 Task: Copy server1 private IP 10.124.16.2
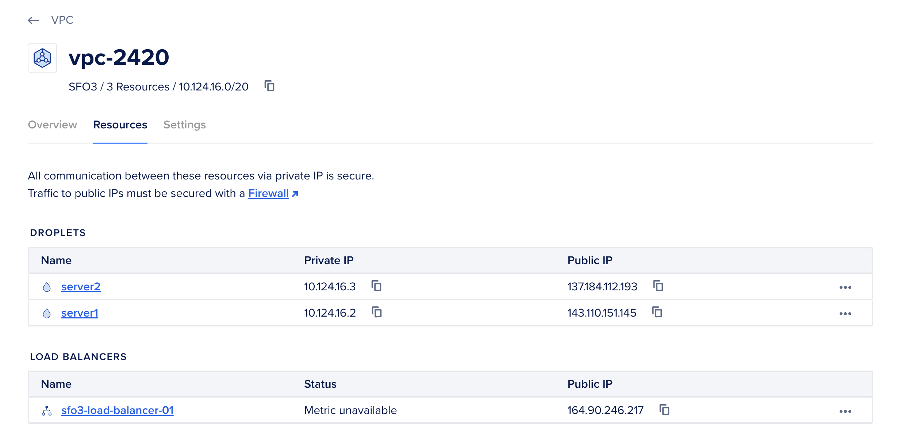tap(376, 312)
